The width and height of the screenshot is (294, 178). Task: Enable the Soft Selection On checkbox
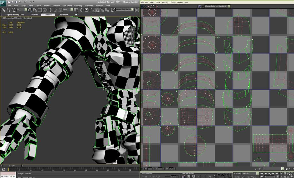143,177
